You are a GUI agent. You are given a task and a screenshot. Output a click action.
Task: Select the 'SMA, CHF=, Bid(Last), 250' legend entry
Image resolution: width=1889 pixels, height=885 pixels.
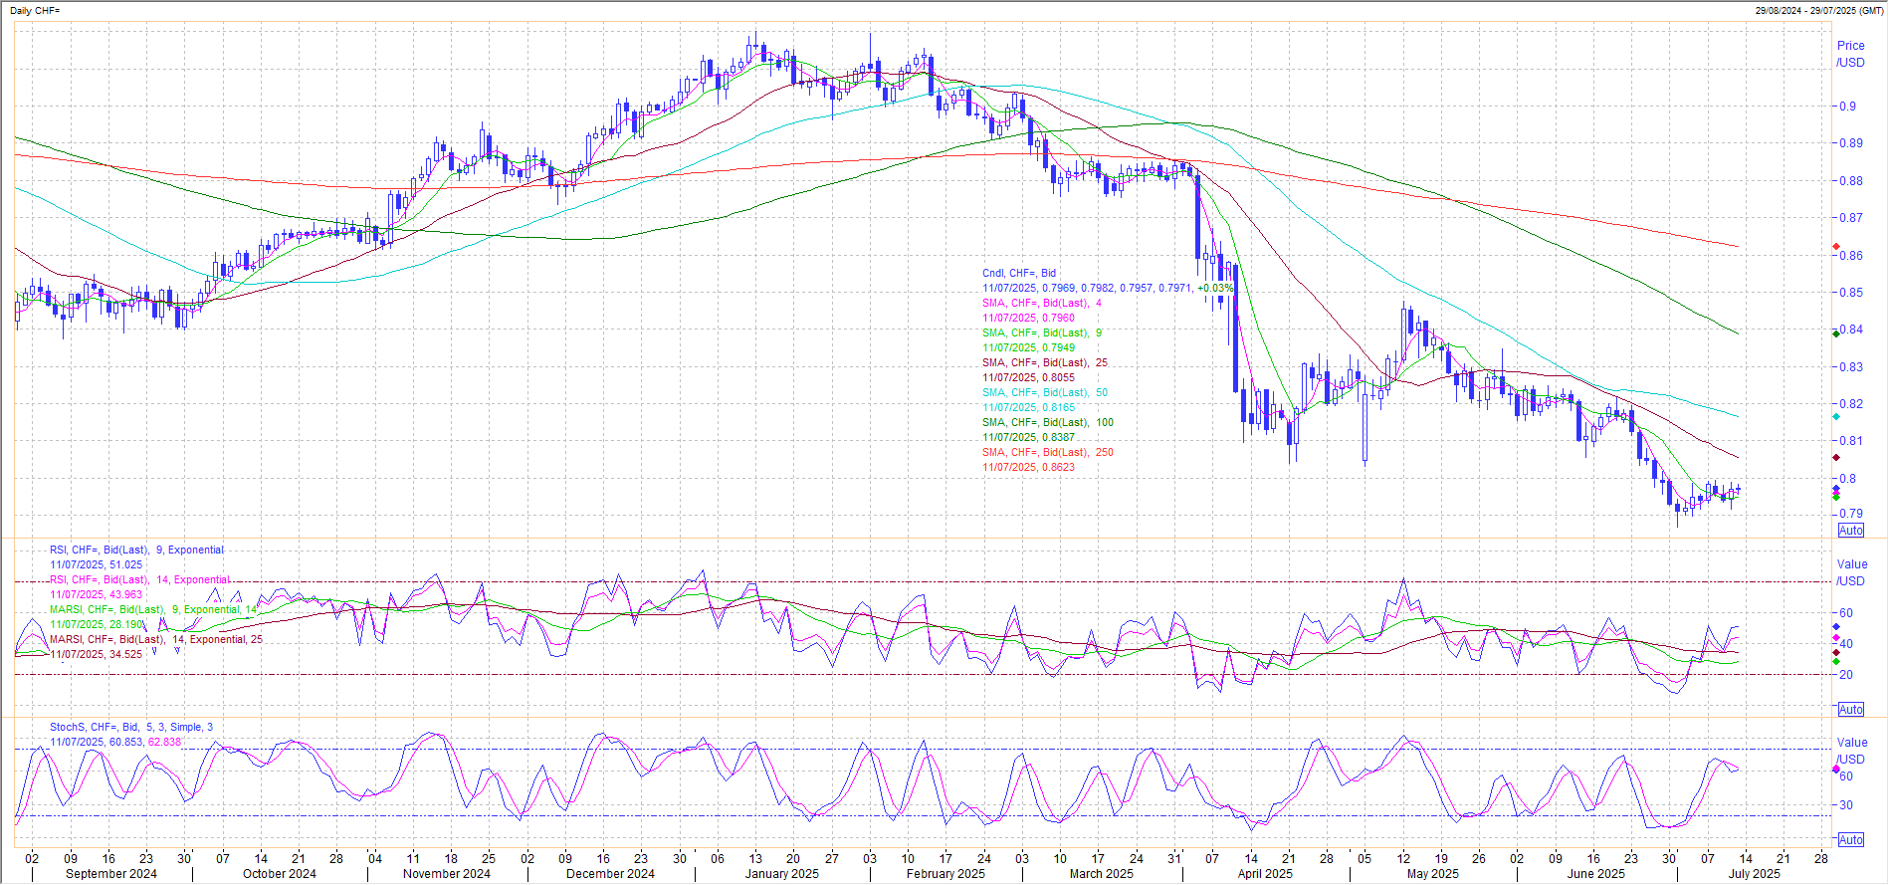pos(1048,452)
